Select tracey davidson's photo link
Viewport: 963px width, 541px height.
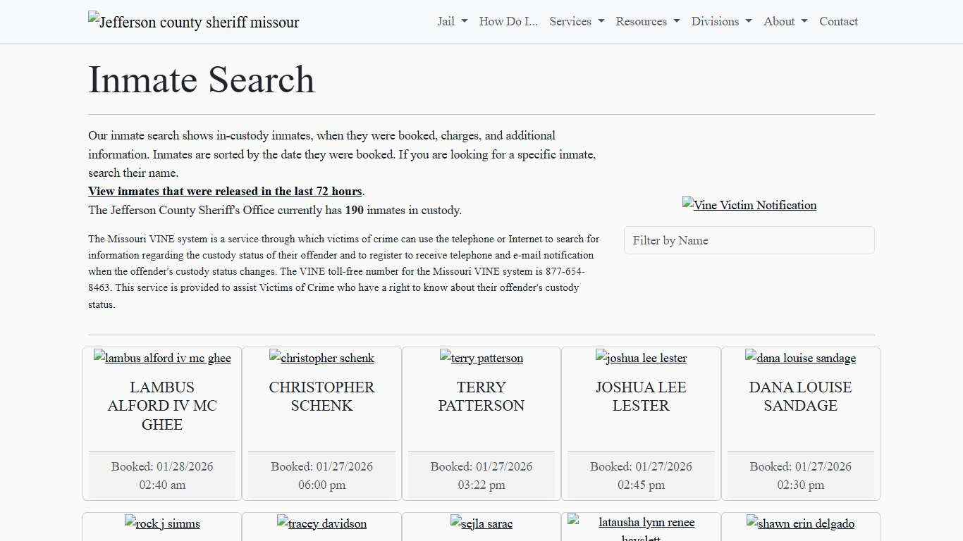[321, 523]
